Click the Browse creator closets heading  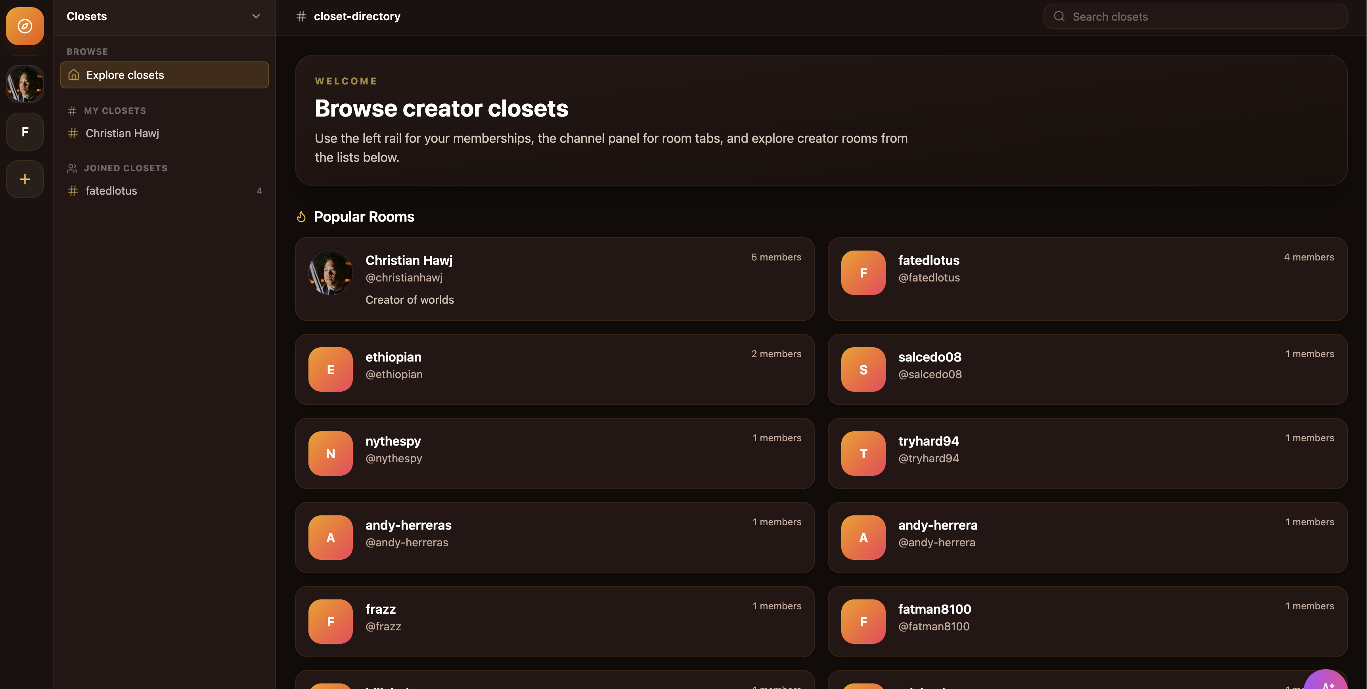tap(442, 108)
